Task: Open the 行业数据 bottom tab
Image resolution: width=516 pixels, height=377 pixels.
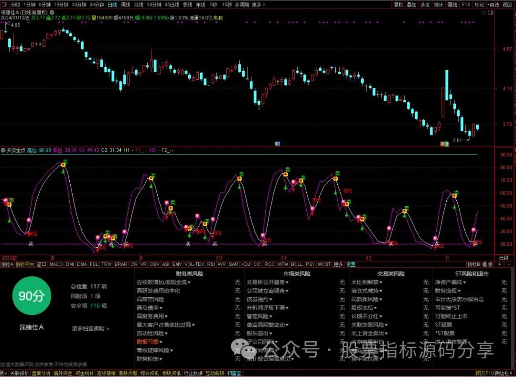Action: [193, 373]
